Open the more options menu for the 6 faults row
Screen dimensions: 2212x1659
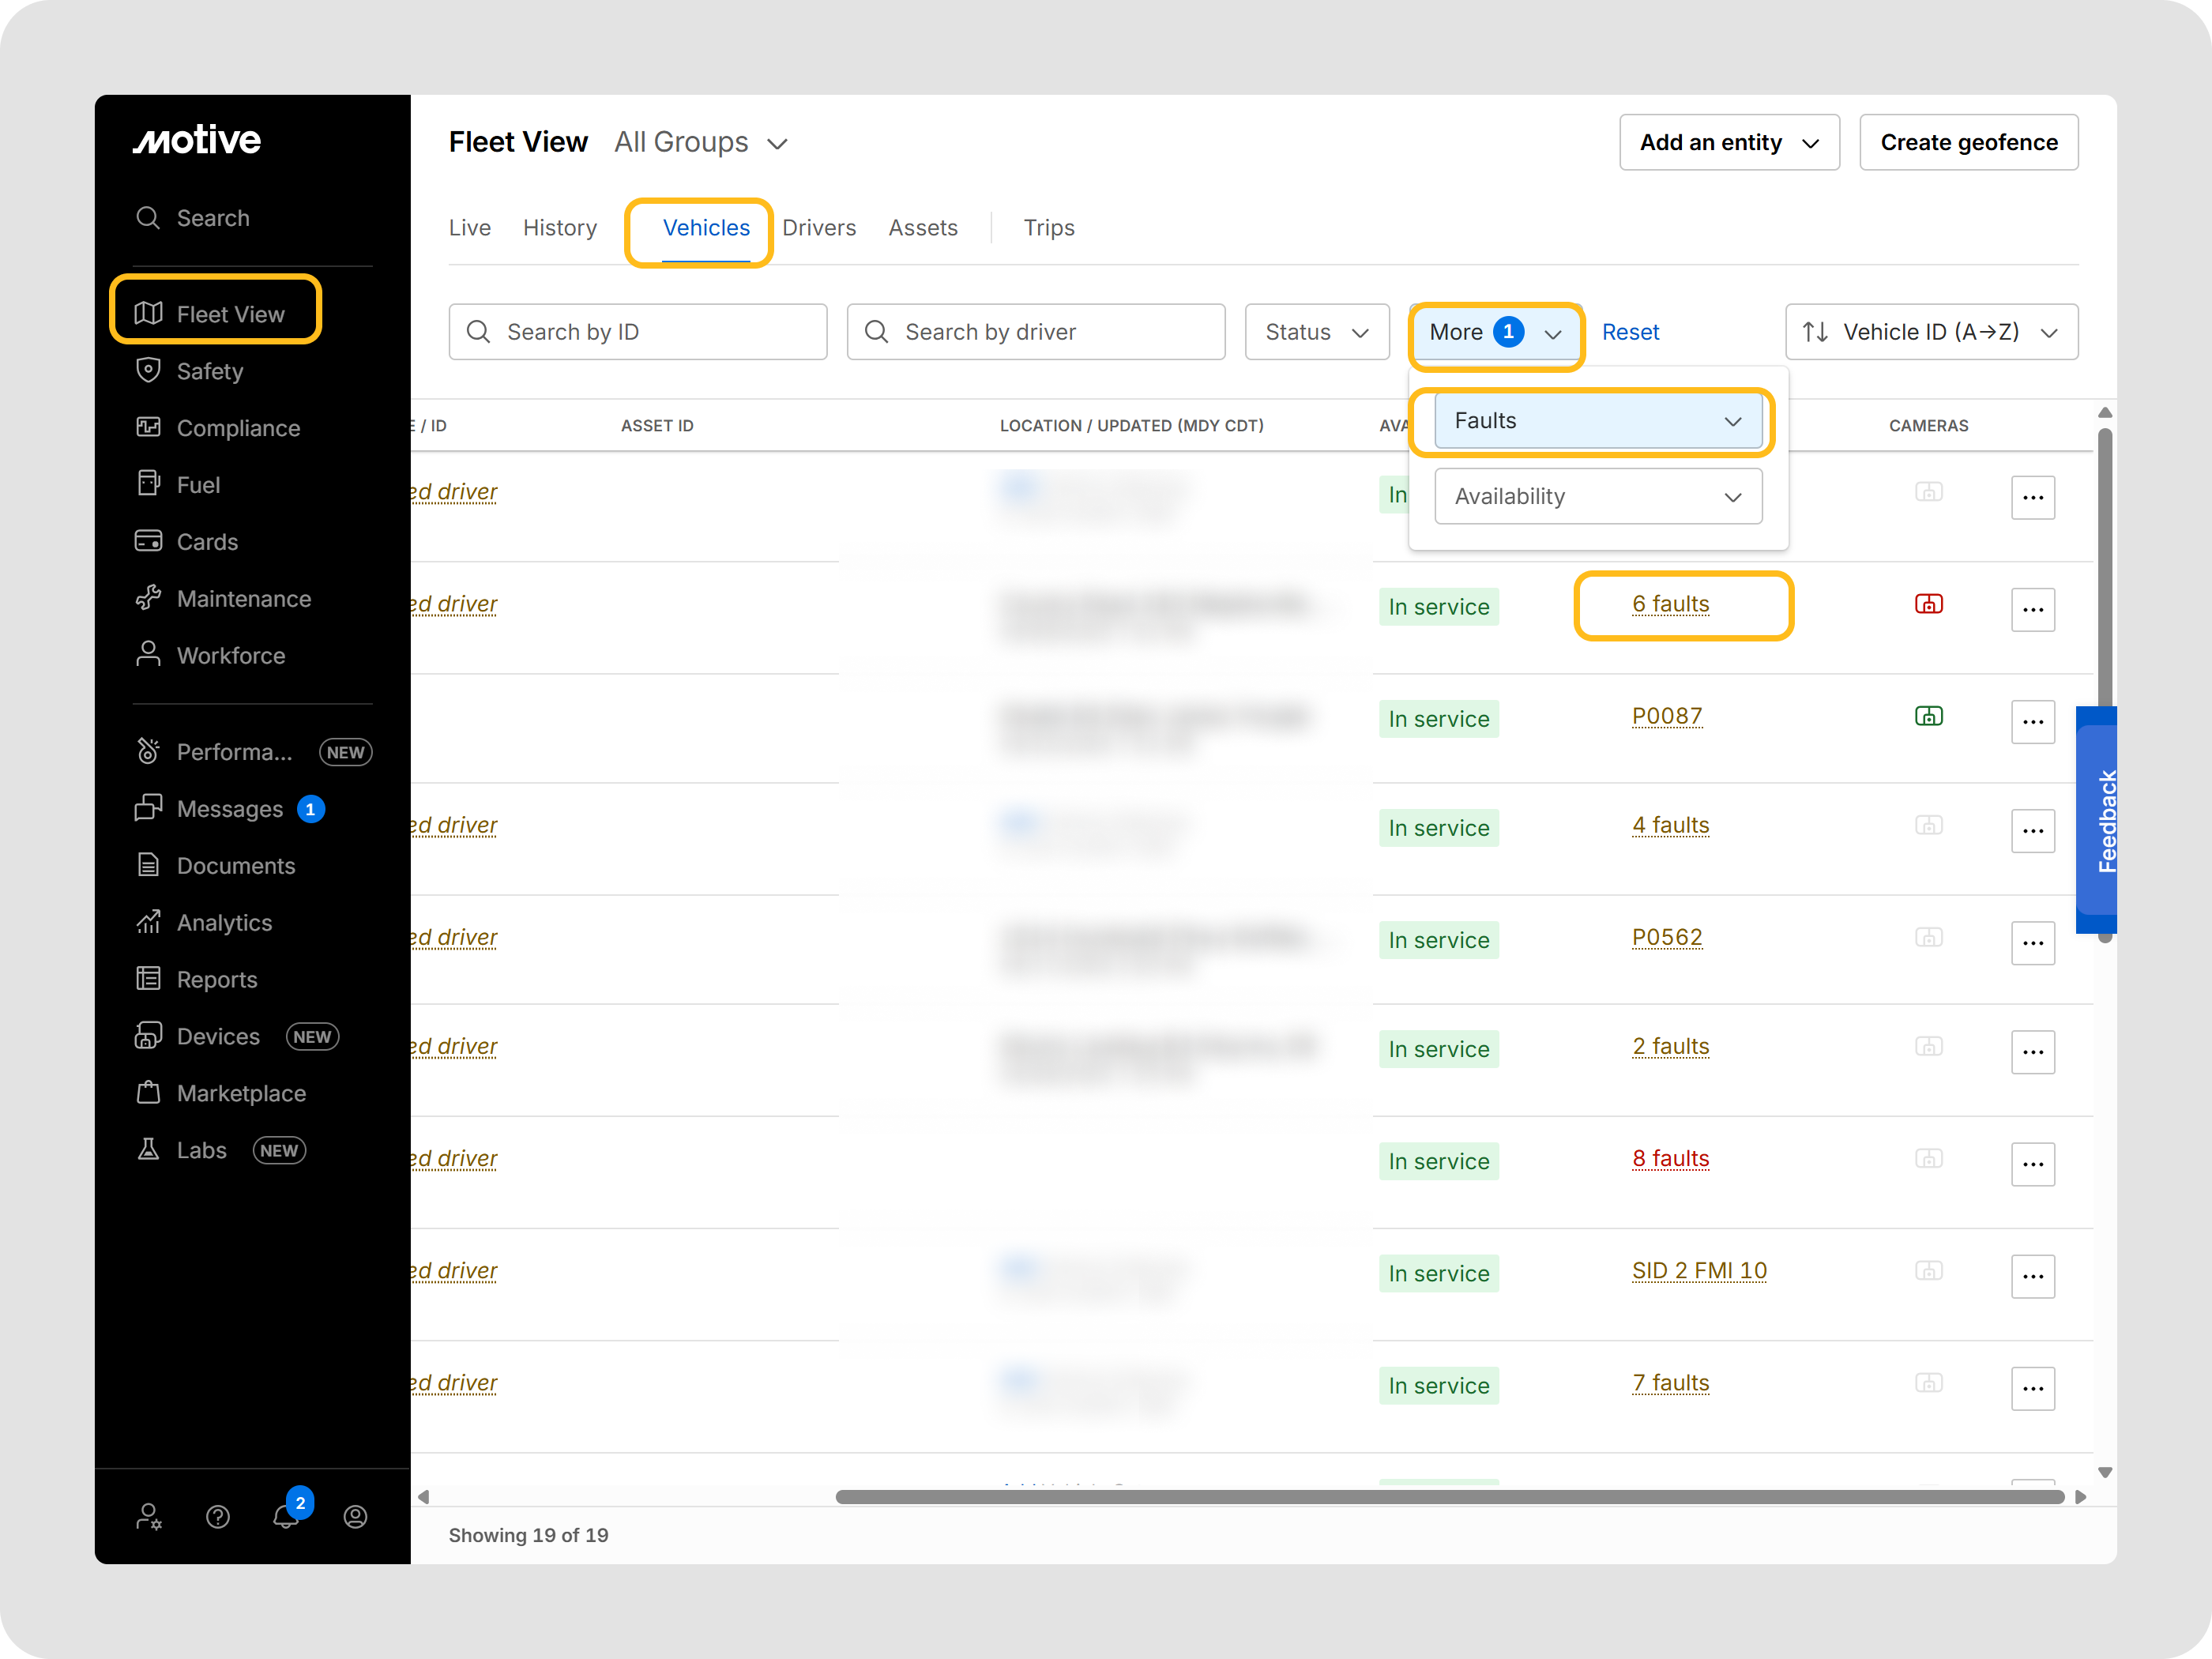coord(2033,610)
